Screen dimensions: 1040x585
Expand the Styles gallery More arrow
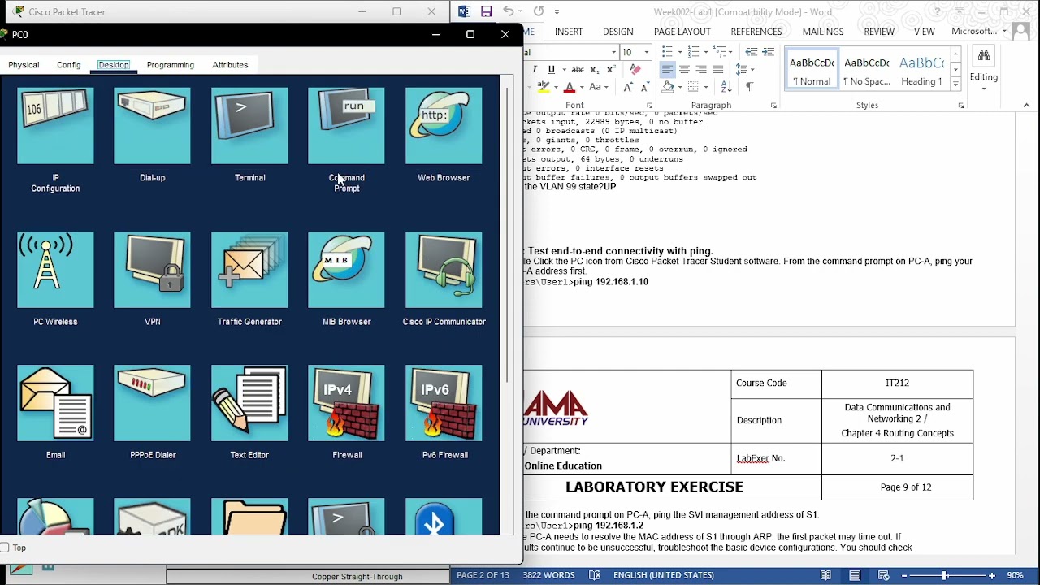[955, 84]
